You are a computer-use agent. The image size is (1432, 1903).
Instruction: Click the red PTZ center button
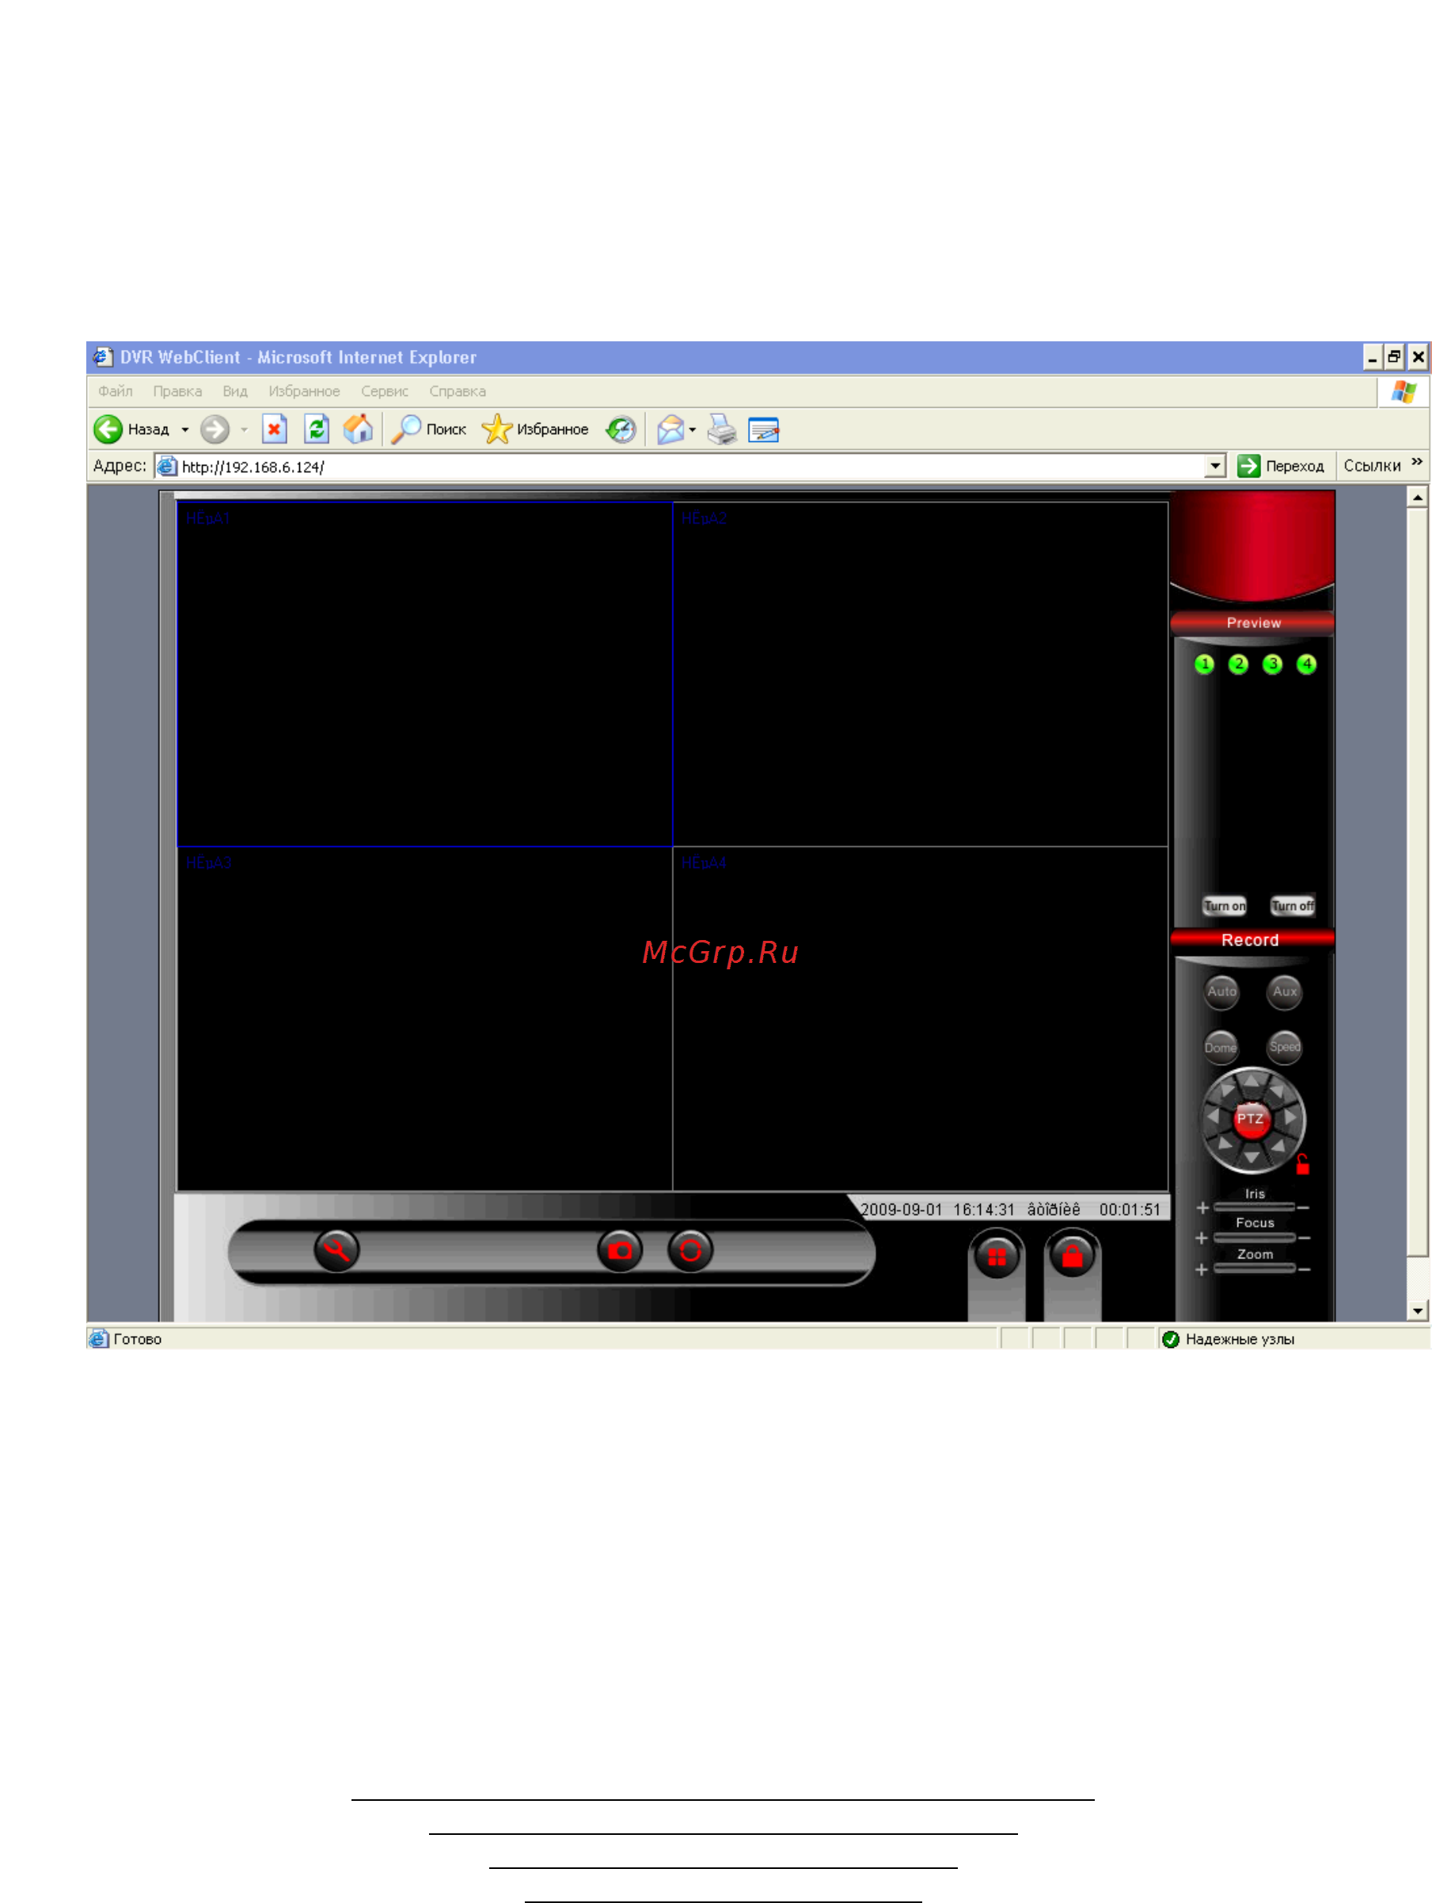coord(1251,1118)
